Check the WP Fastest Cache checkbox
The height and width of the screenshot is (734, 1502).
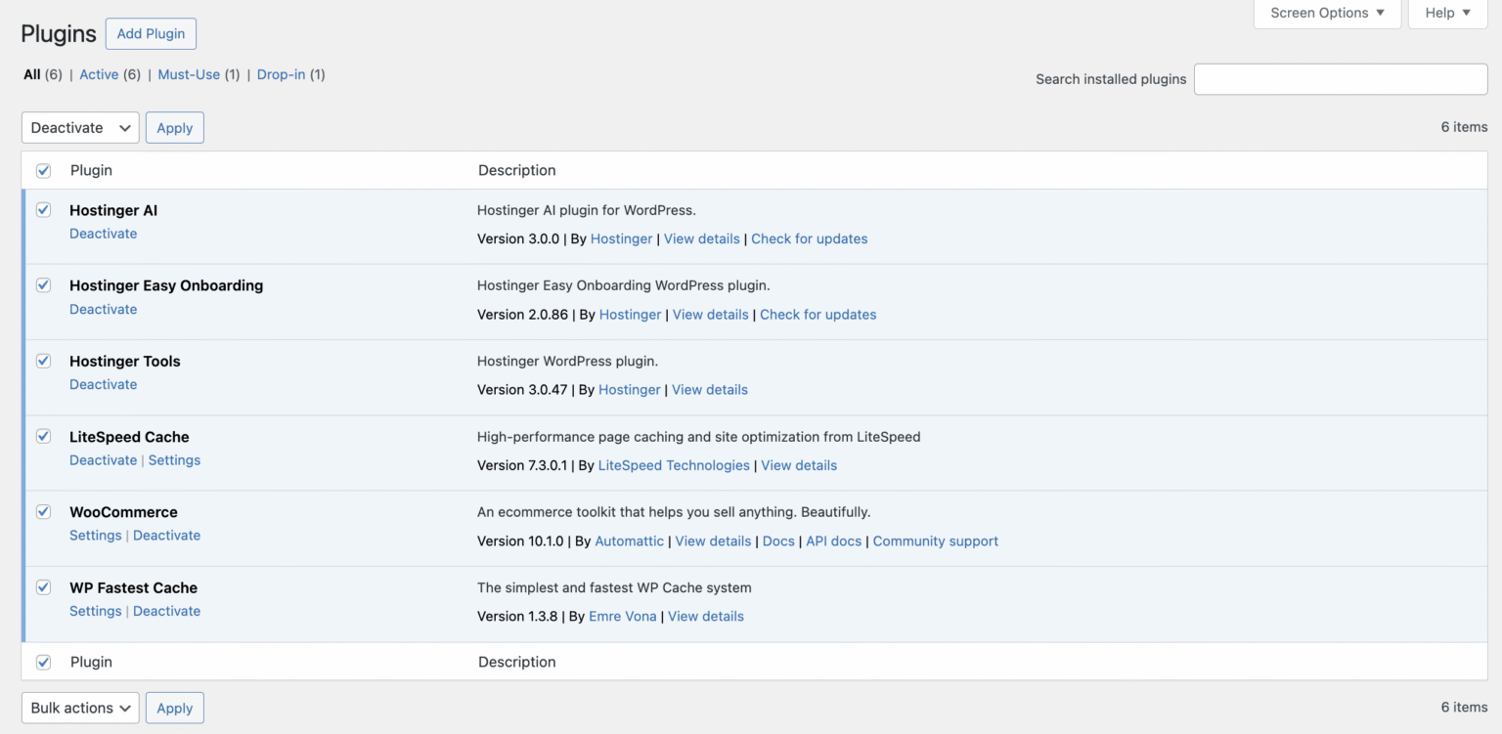point(43,586)
